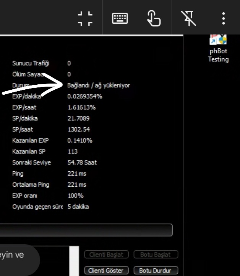Select the Ortalama Ping value 221 ms
Viewport: 240px width, 276px height.
pos(77,184)
